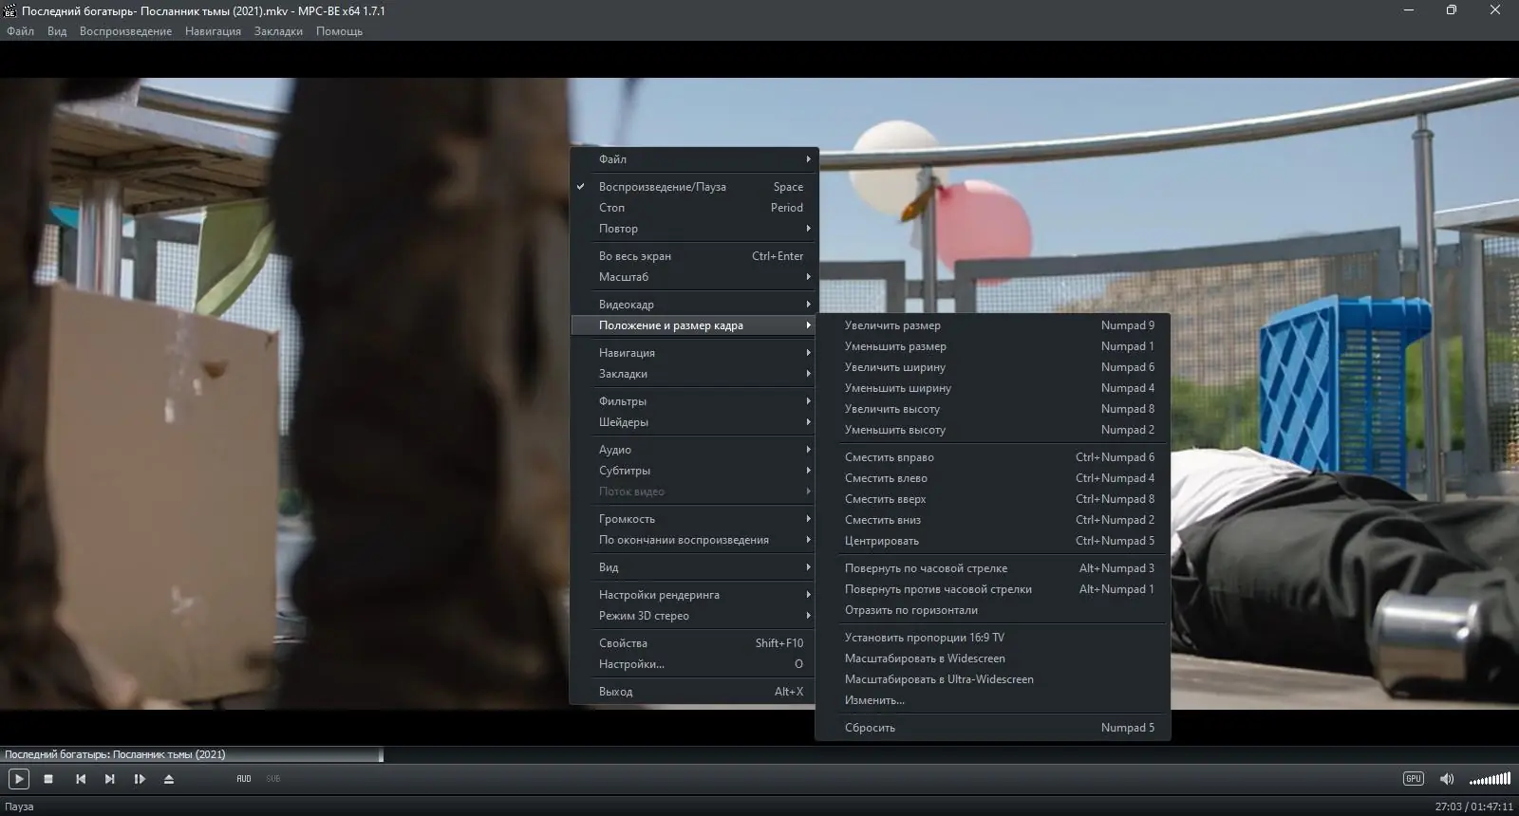Expand the Видеокадр submenu
This screenshot has width=1519, height=816.
tap(693, 305)
